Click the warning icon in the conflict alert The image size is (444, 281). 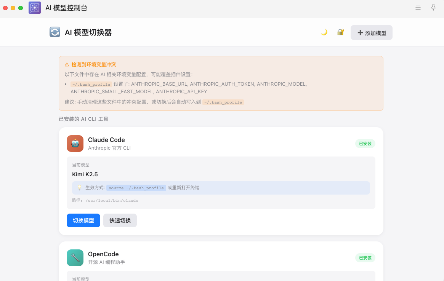[67, 65]
